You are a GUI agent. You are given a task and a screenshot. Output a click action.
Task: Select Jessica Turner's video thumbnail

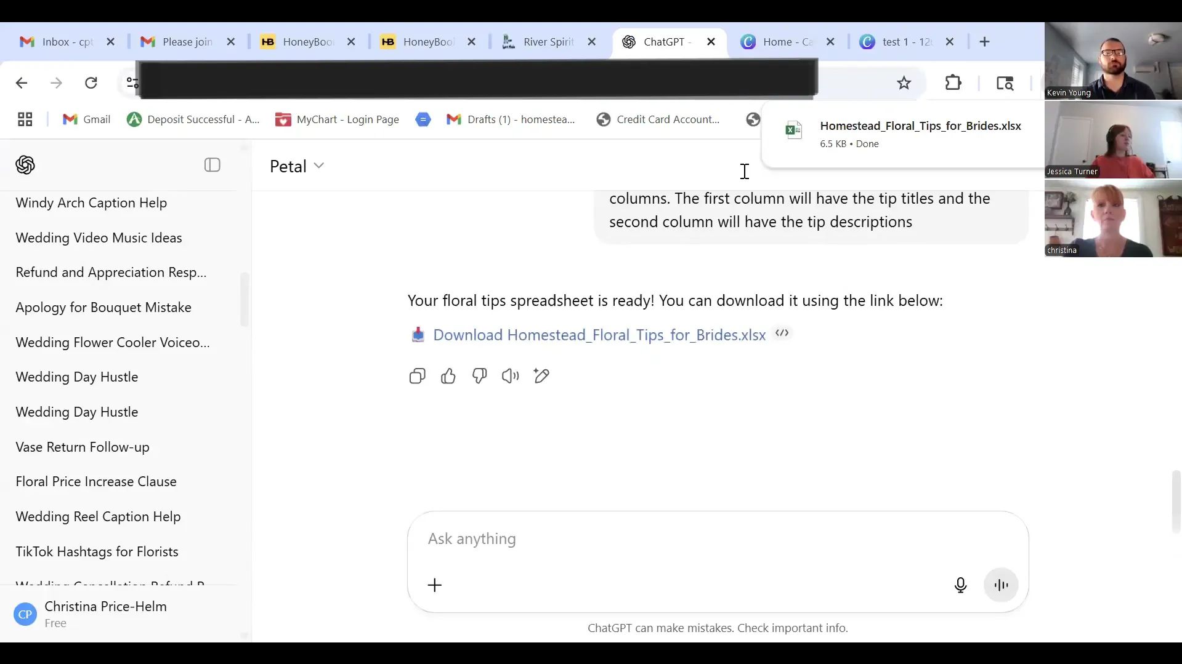coord(1113,140)
